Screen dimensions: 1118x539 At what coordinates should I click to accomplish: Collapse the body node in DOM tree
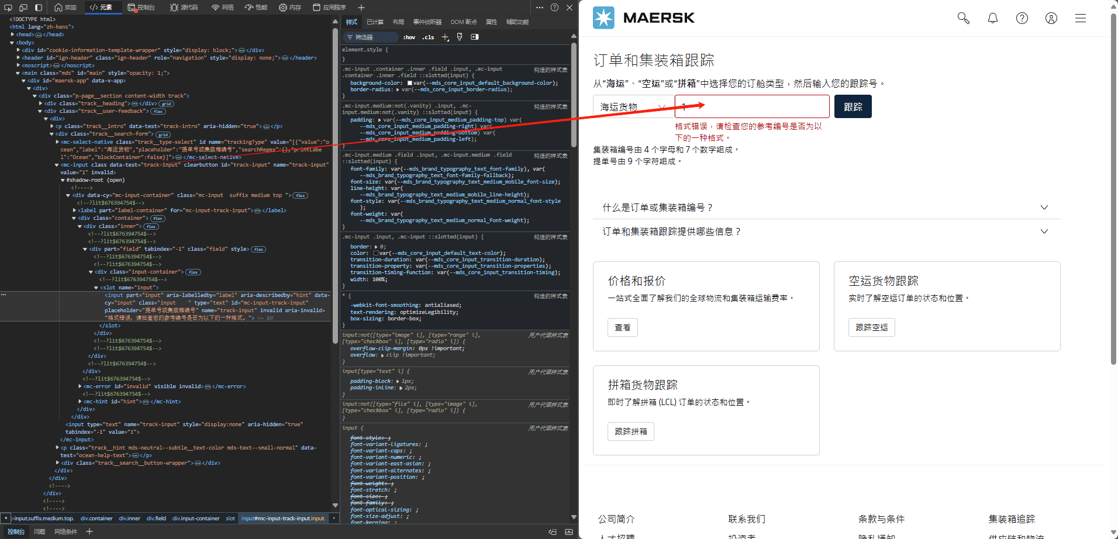click(12, 43)
